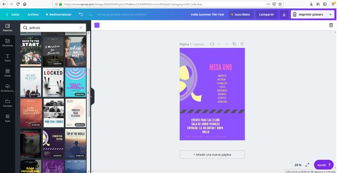Click the browser URL address bar
This screenshot has width=337, height=173.
159,4
